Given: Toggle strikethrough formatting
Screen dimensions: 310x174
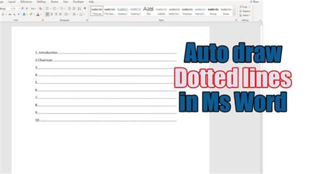Looking at the screenshot, I should 10,15.
